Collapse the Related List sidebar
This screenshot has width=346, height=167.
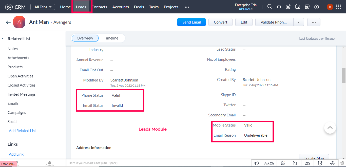coord(3,39)
